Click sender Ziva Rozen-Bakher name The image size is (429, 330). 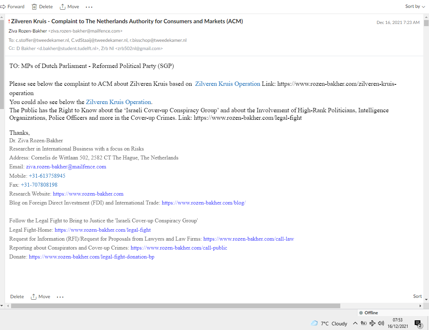(x=28, y=31)
